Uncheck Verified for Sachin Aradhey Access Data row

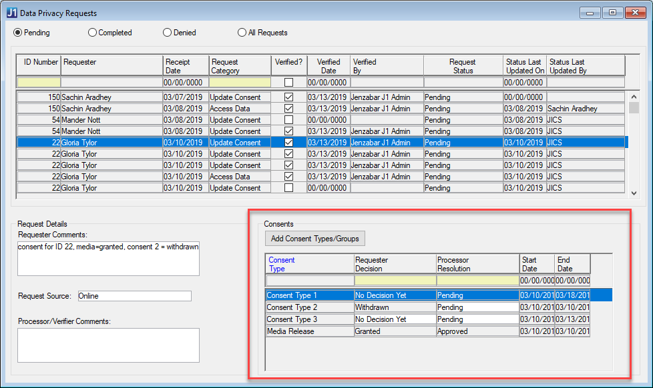pyautogui.click(x=288, y=109)
